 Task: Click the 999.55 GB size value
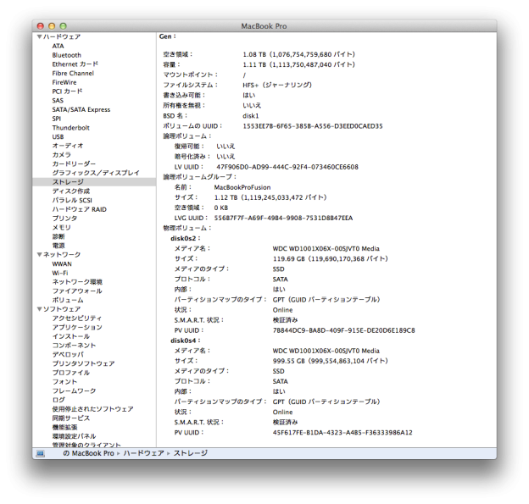331,361
